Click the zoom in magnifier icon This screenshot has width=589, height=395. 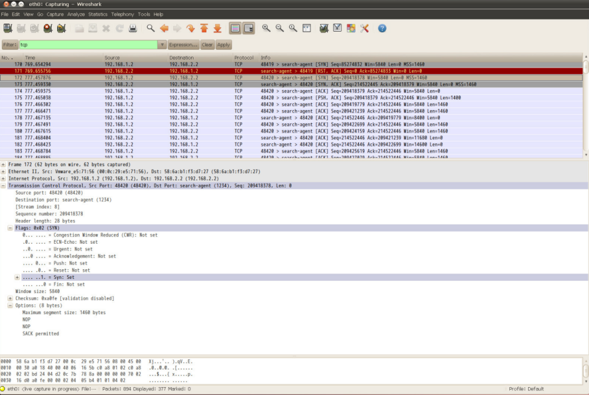[x=266, y=29]
